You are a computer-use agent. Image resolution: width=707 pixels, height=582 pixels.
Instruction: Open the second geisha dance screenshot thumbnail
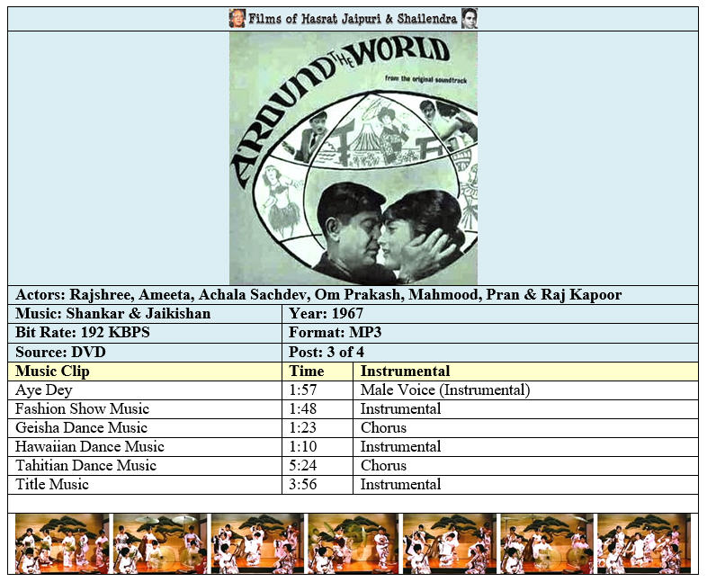click(x=160, y=543)
